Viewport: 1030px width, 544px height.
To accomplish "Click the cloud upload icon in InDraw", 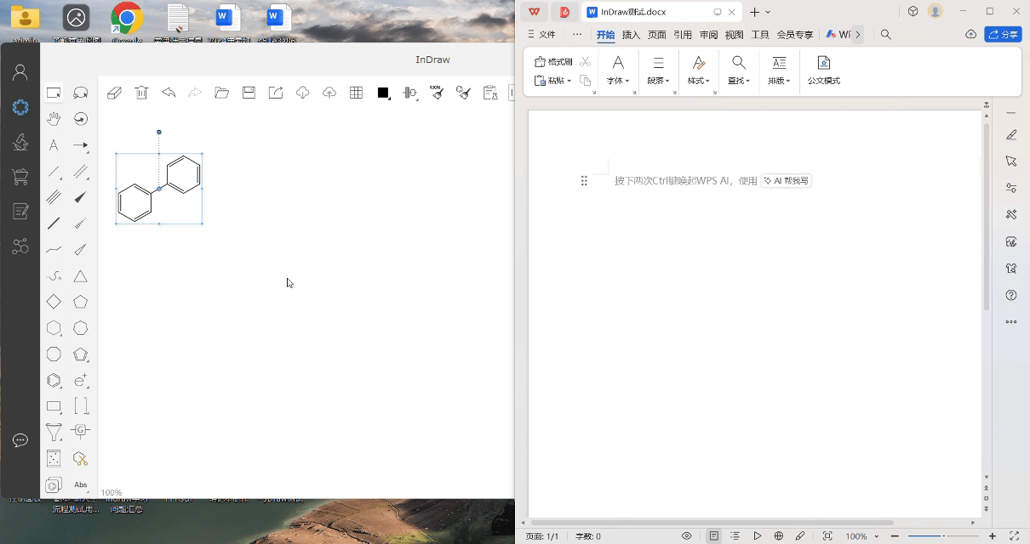I will tap(329, 93).
